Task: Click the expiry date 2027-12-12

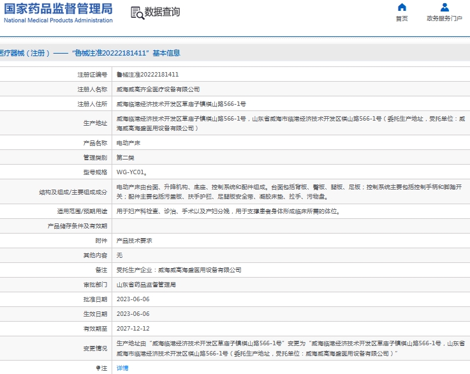Action: tap(133, 329)
